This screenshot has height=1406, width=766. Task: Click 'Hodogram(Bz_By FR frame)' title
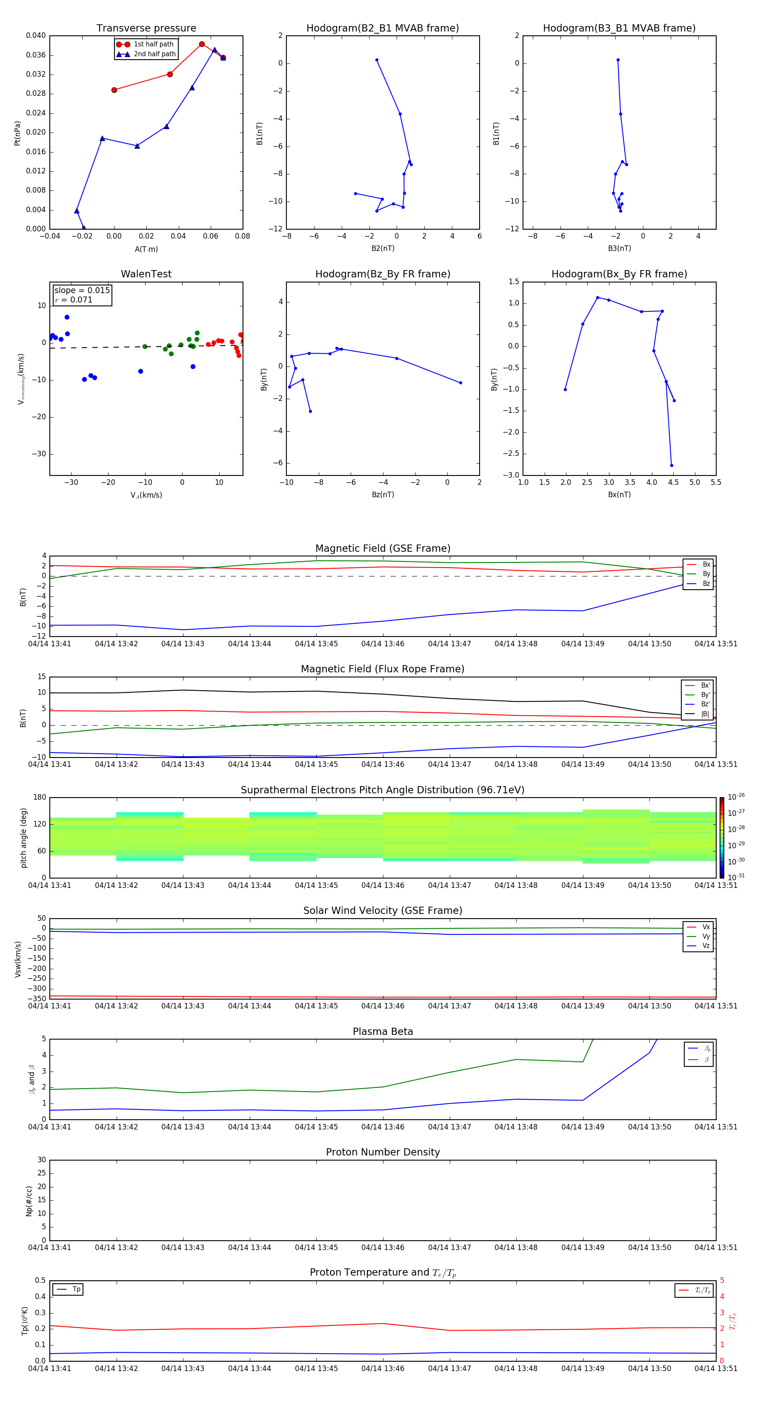click(383, 274)
